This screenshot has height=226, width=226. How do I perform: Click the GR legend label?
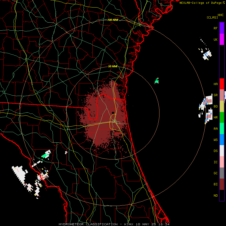tap(215, 95)
